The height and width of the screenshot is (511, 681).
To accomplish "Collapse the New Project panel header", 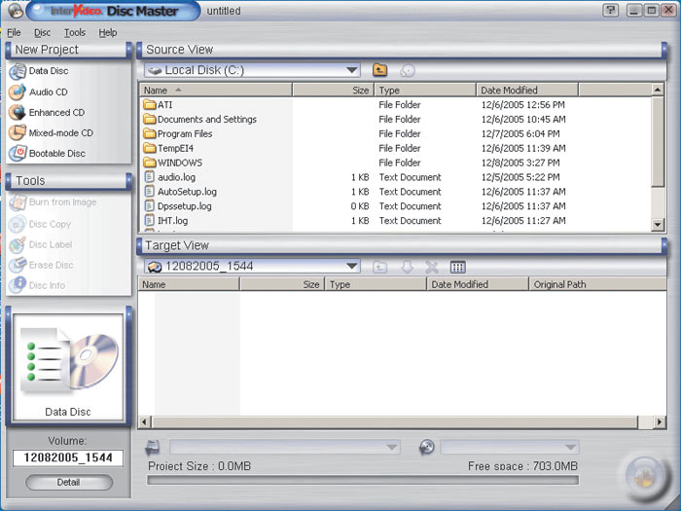I will [x=69, y=50].
